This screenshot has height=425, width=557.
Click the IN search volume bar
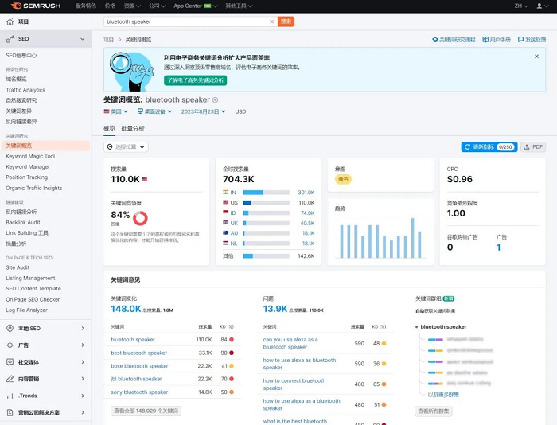coord(267,193)
